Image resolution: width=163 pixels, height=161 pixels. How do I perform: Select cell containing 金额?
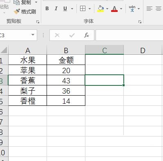click(66, 60)
